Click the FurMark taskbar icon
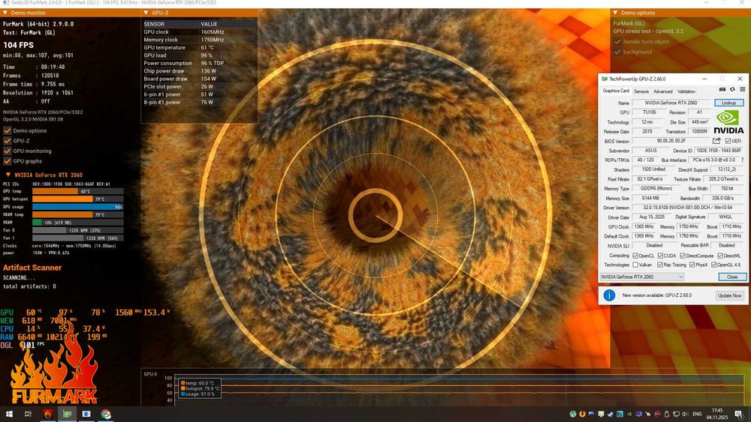This screenshot has height=422, width=751. point(47,414)
